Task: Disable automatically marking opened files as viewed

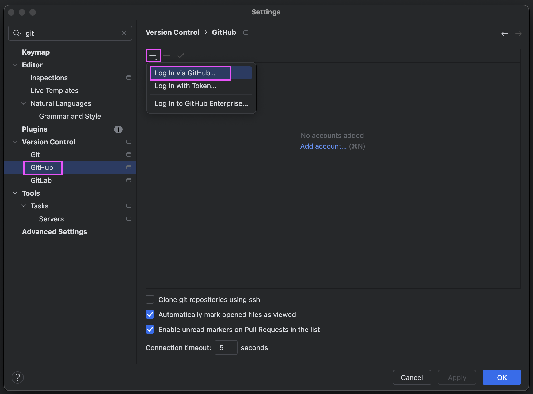Action: [x=150, y=315]
